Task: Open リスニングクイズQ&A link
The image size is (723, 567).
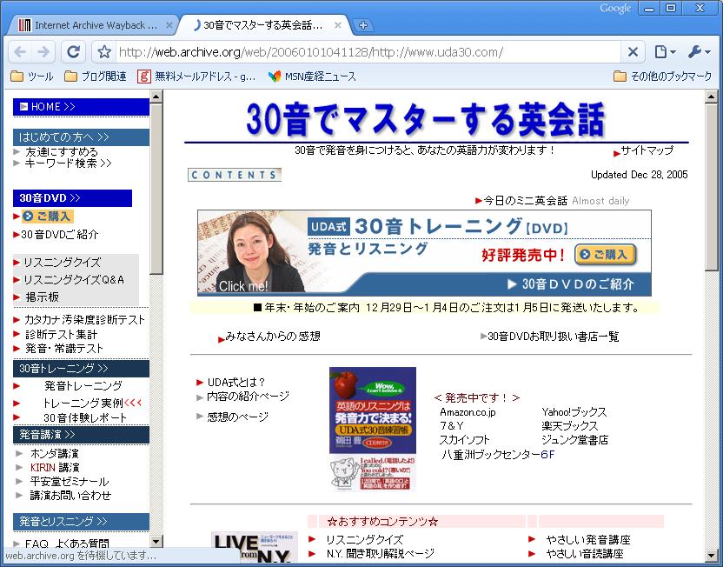Action: point(74,279)
